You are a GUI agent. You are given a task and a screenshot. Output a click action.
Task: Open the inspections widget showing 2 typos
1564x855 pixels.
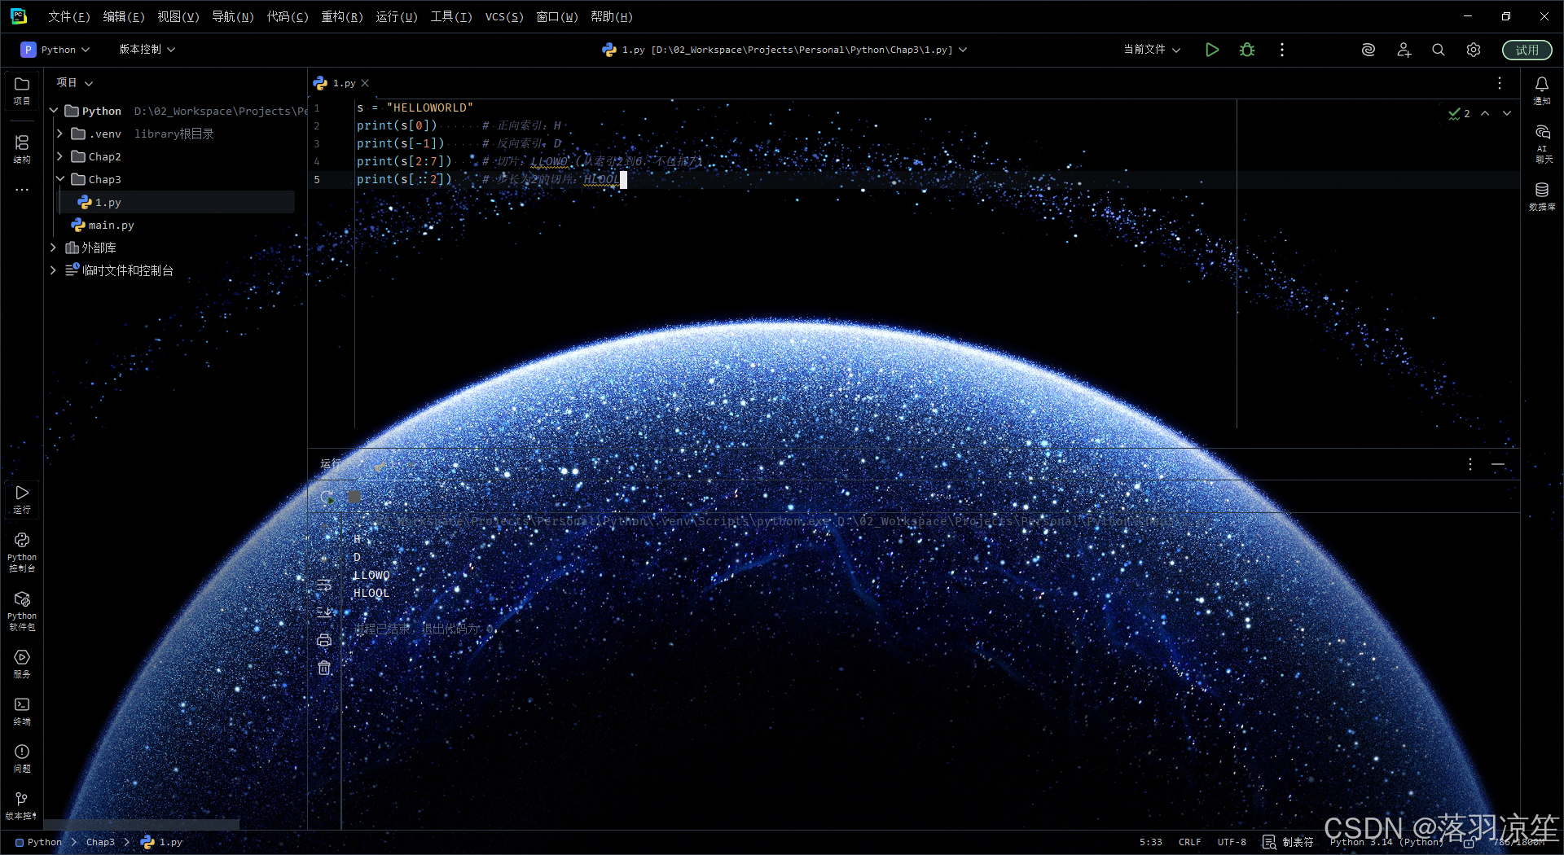(x=1459, y=113)
